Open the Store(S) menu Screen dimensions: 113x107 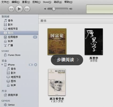[x=47, y=2]
